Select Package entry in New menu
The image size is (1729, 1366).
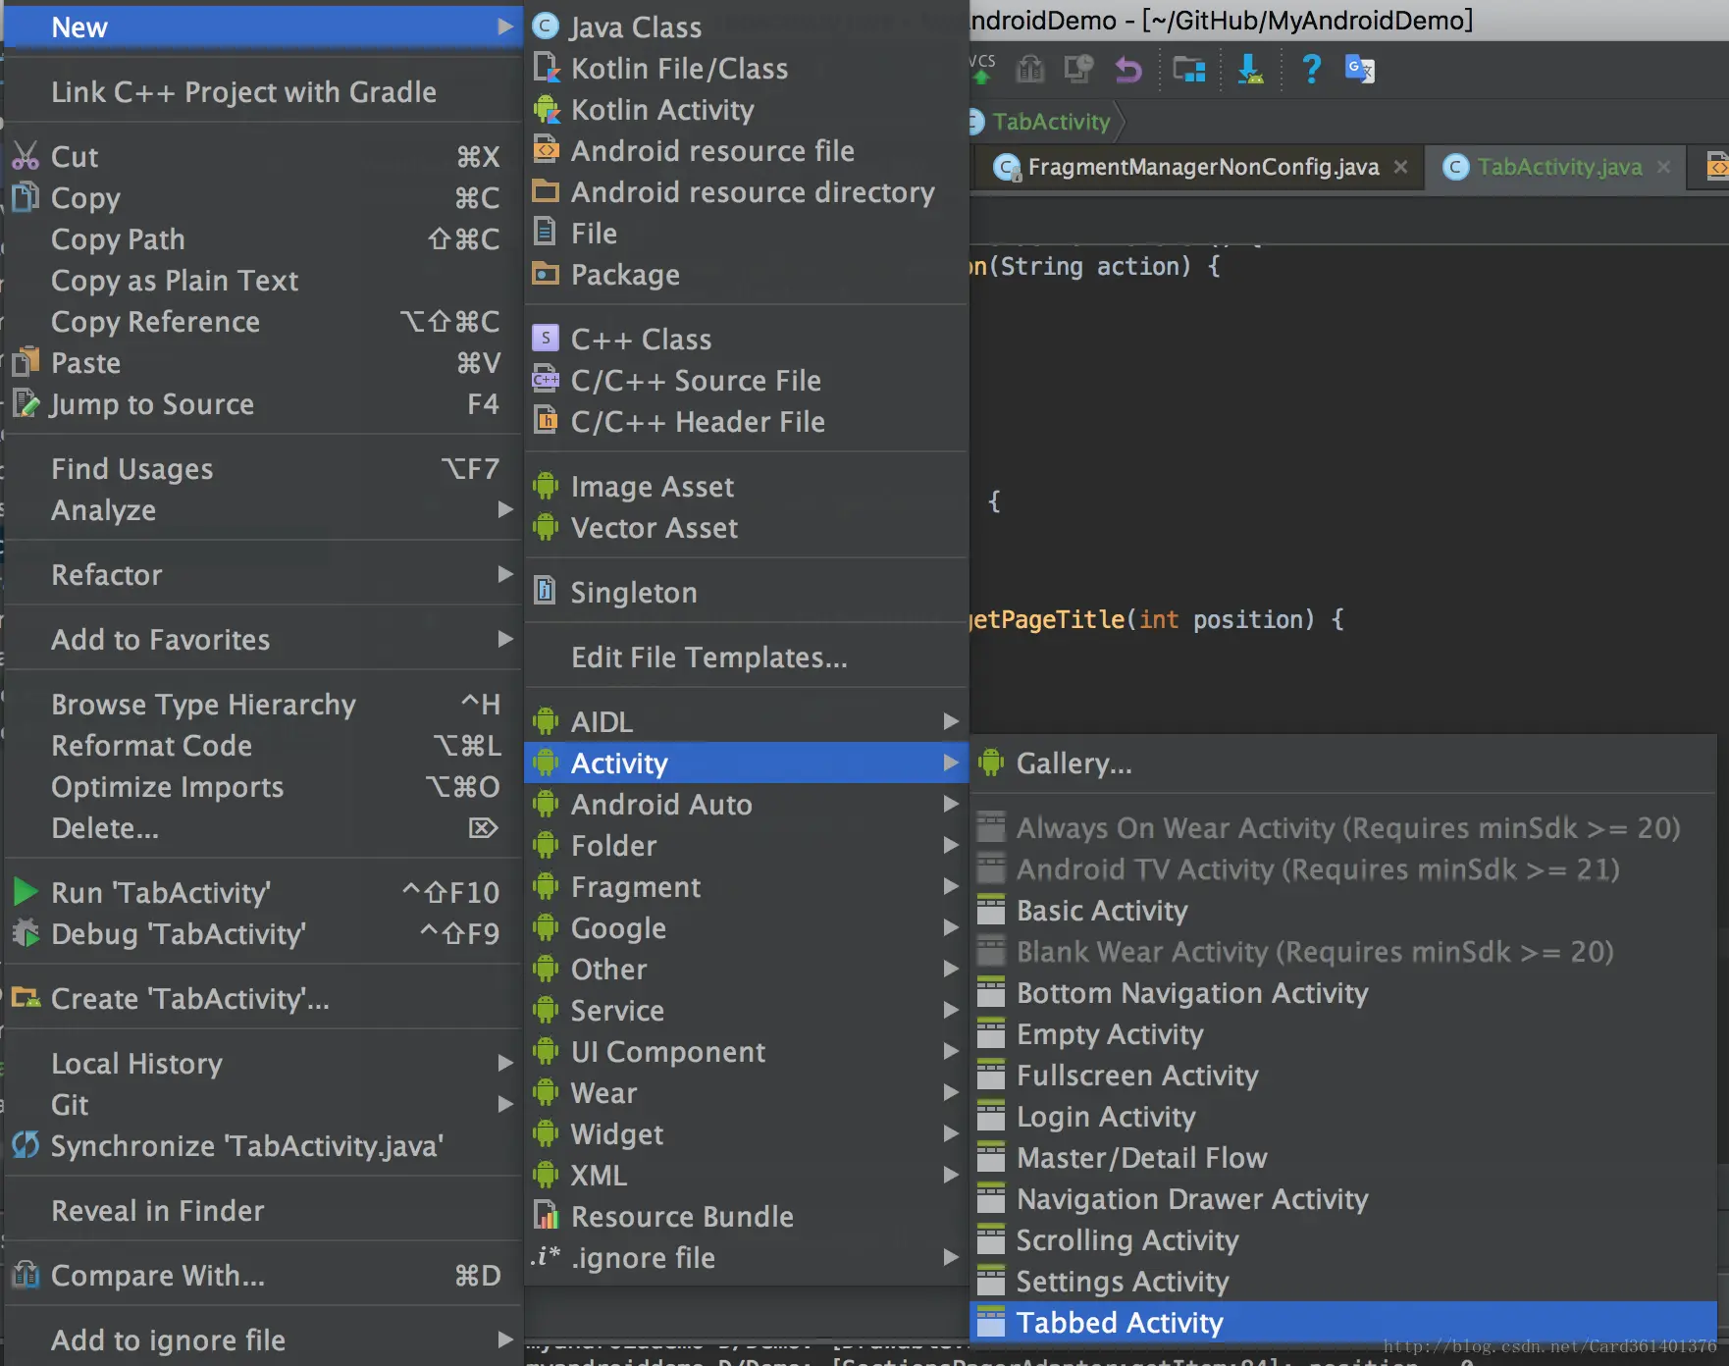pos(747,274)
